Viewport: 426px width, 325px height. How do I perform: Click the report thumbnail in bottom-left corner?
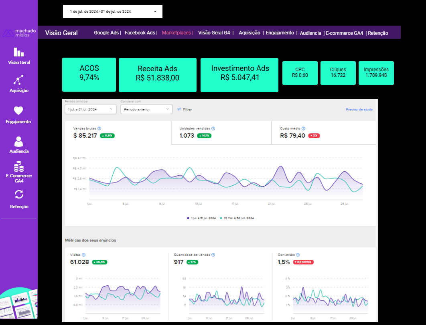(x=19, y=304)
